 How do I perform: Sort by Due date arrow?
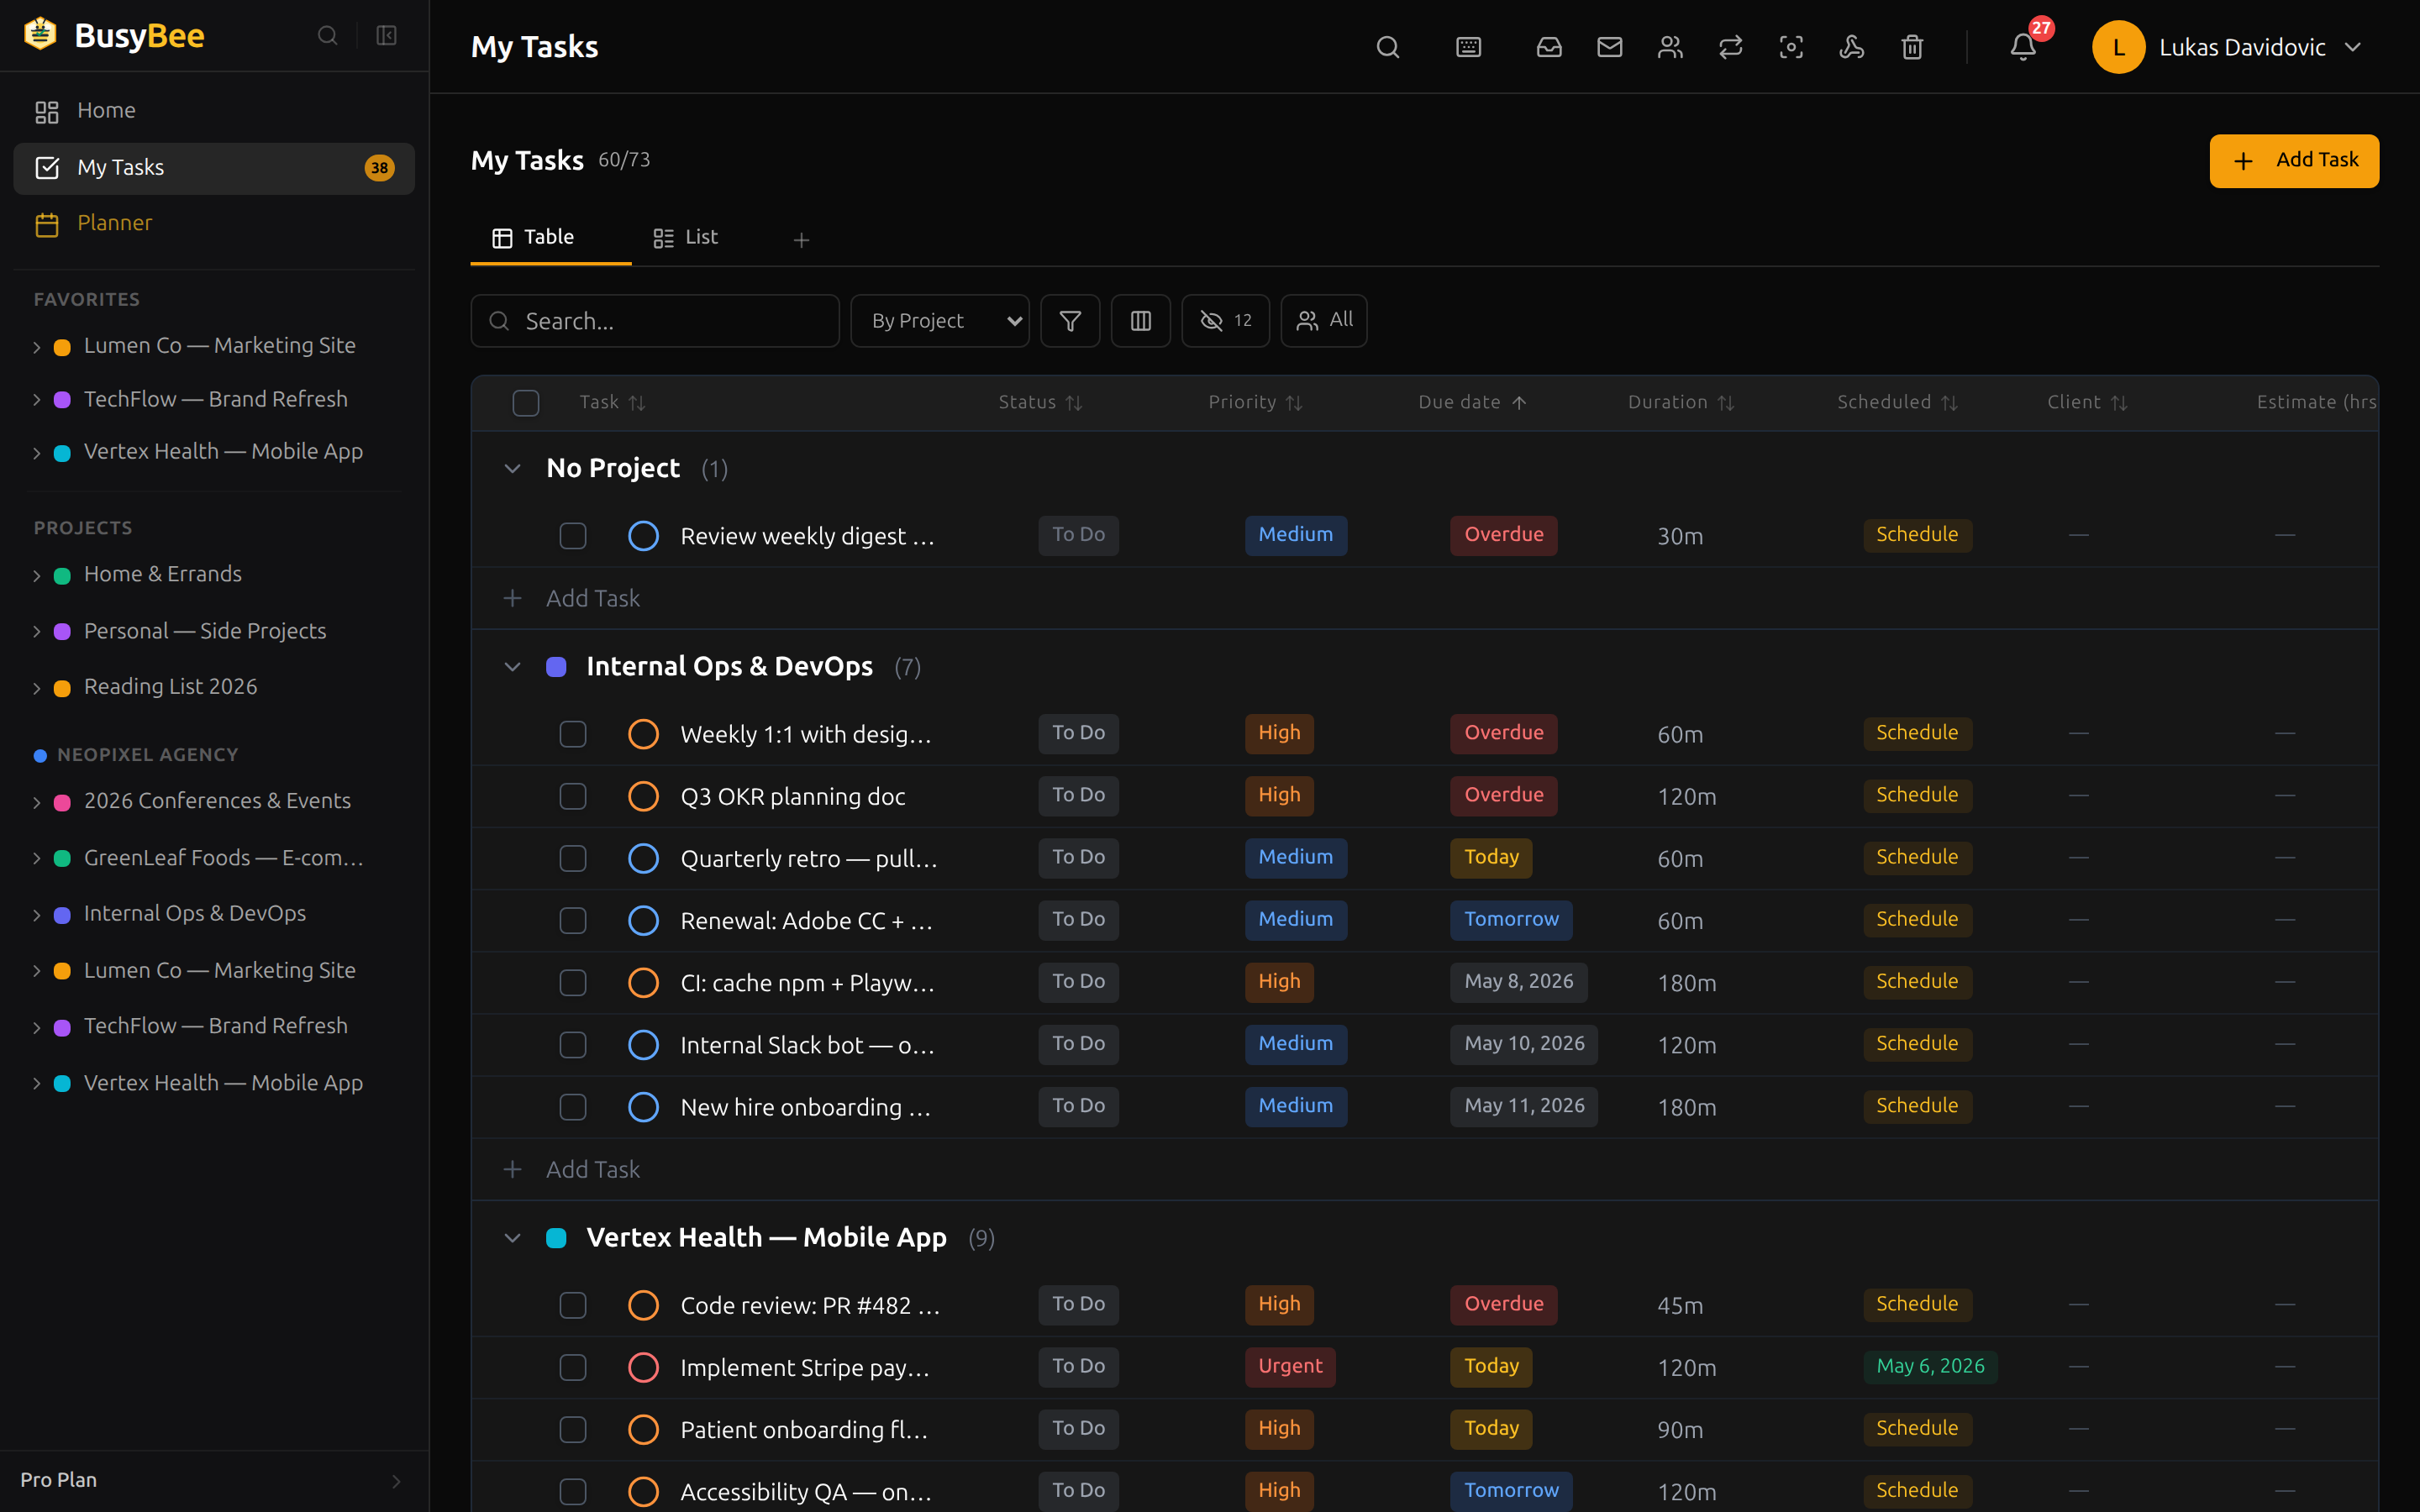pyautogui.click(x=1519, y=403)
